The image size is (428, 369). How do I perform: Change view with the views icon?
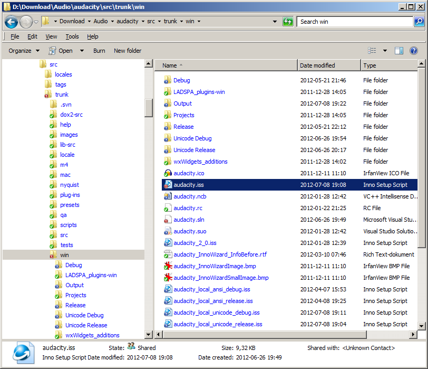372,51
